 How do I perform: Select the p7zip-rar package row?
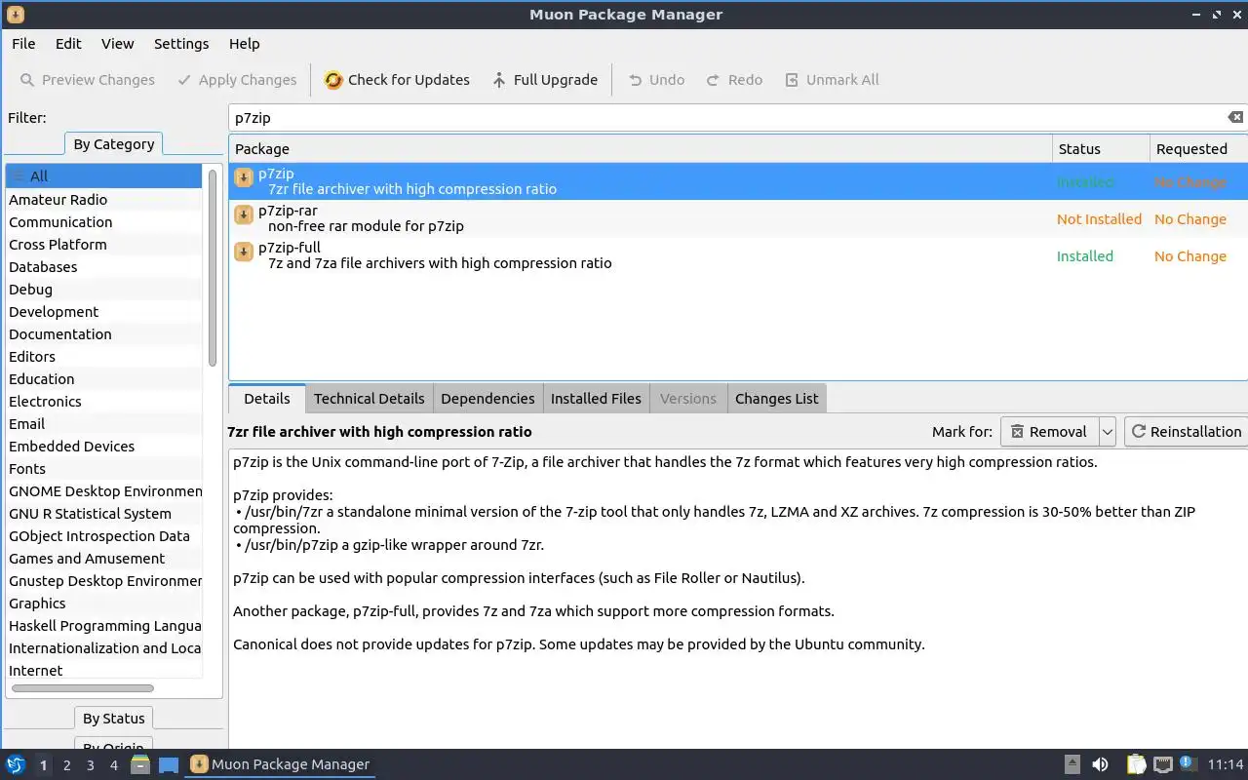pos(738,218)
